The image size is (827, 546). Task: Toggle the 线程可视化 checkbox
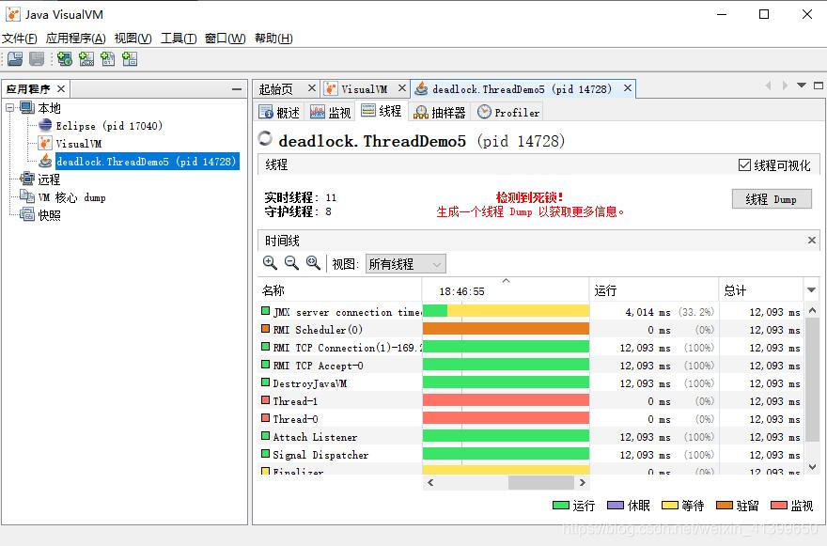coord(744,165)
